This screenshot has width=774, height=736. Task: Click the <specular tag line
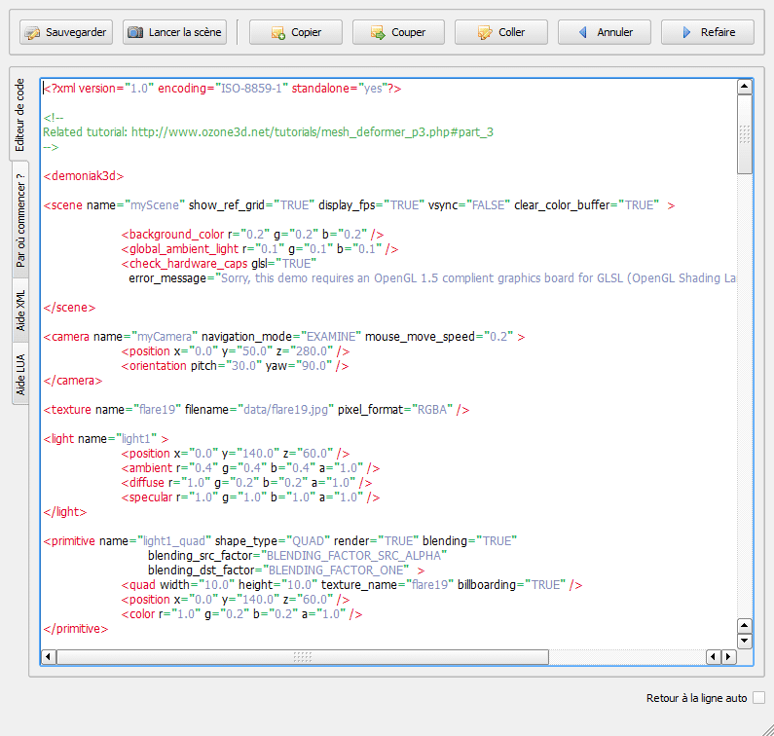[250, 497]
